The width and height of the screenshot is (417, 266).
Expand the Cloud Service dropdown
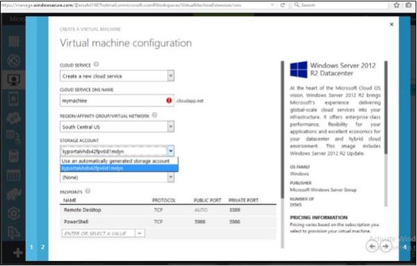(171, 76)
